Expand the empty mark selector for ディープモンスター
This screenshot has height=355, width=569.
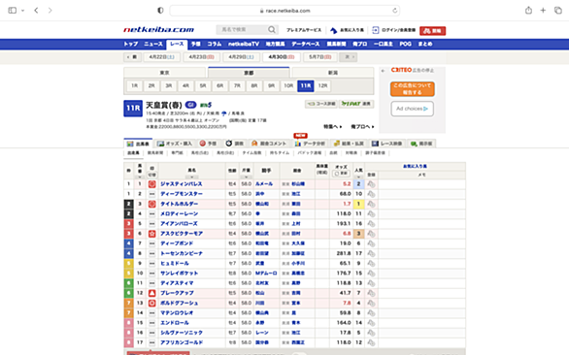(151, 194)
